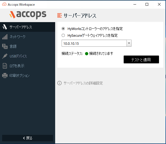The height and width of the screenshot is (144, 166).
Task: Select the HyWorksコントローラー address radio button
Action: pyautogui.click(x=63, y=29)
